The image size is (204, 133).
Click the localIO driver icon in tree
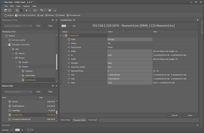tap(19, 62)
